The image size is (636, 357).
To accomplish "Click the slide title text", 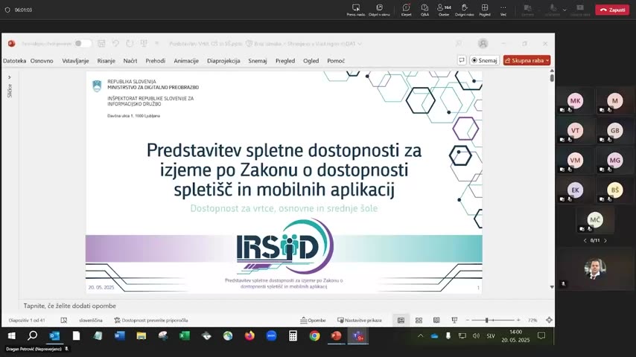I will [284, 170].
